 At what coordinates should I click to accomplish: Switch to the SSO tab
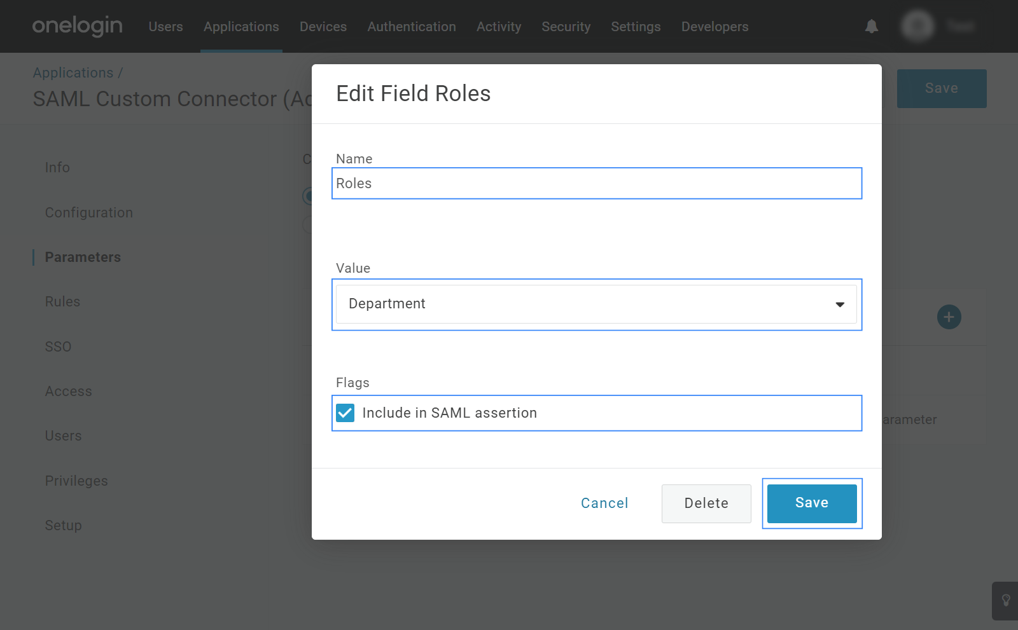58,347
